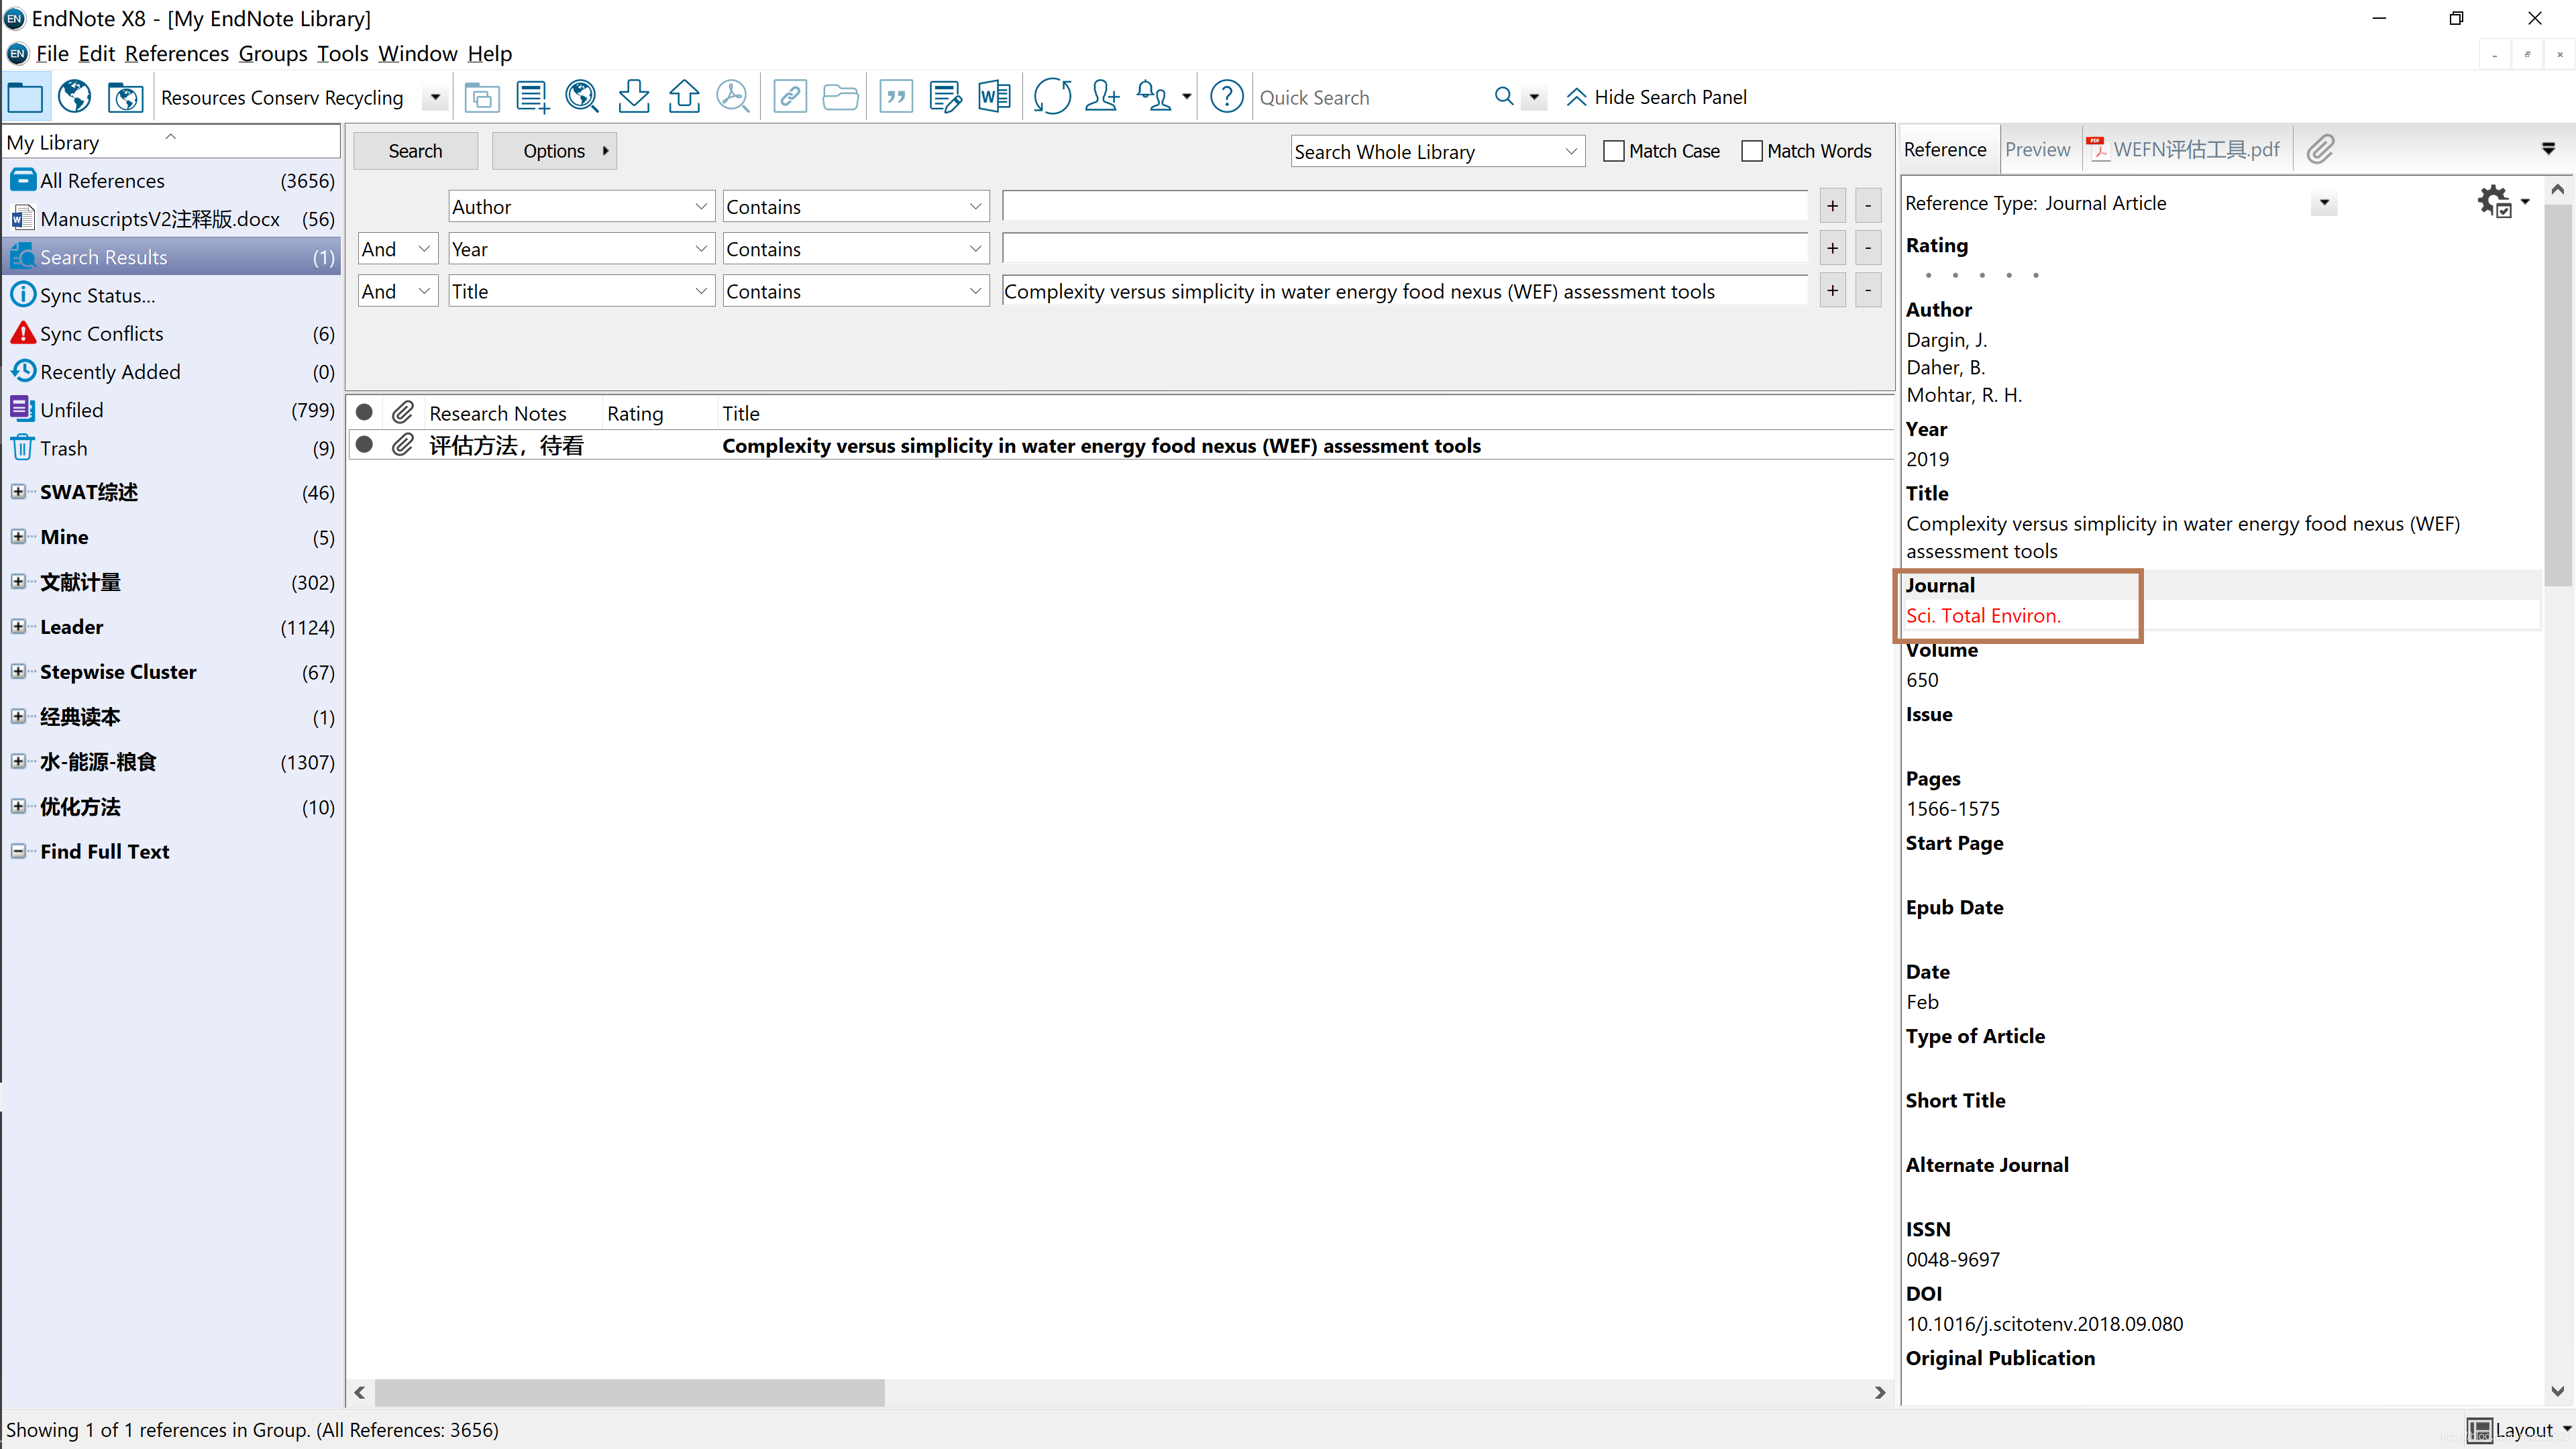Viewport: 2576px width, 1449px height.
Task: Click the Sync Library circular arrows icon
Action: [x=1052, y=97]
